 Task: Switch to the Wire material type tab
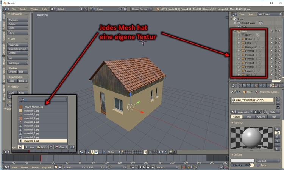(x=249, y=117)
